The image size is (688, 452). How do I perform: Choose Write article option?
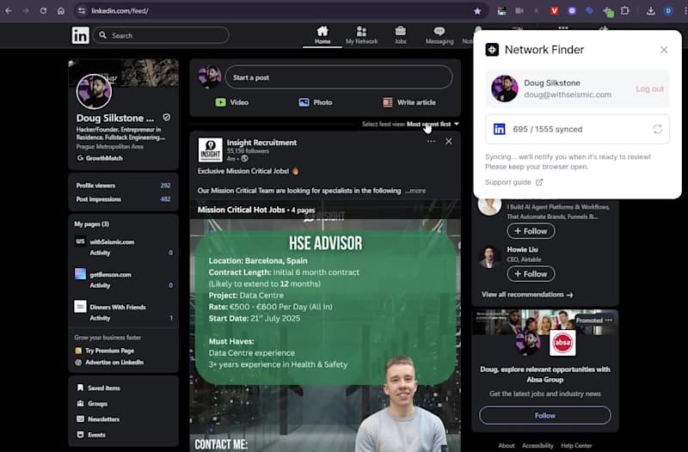(409, 102)
